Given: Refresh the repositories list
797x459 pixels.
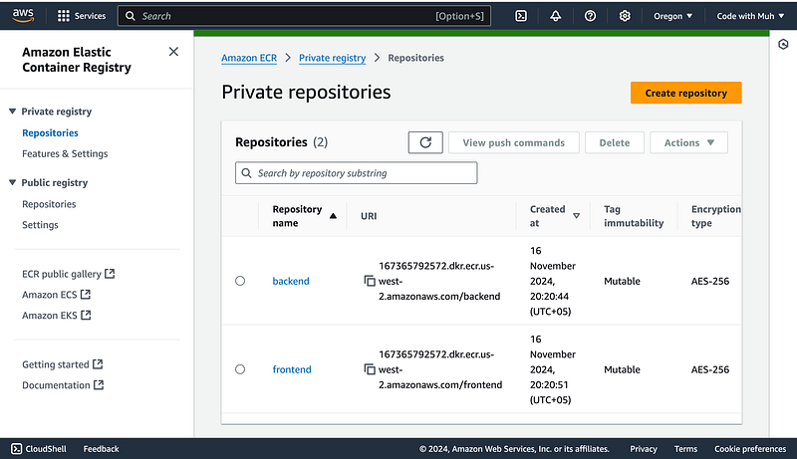Looking at the screenshot, I should tap(425, 142).
